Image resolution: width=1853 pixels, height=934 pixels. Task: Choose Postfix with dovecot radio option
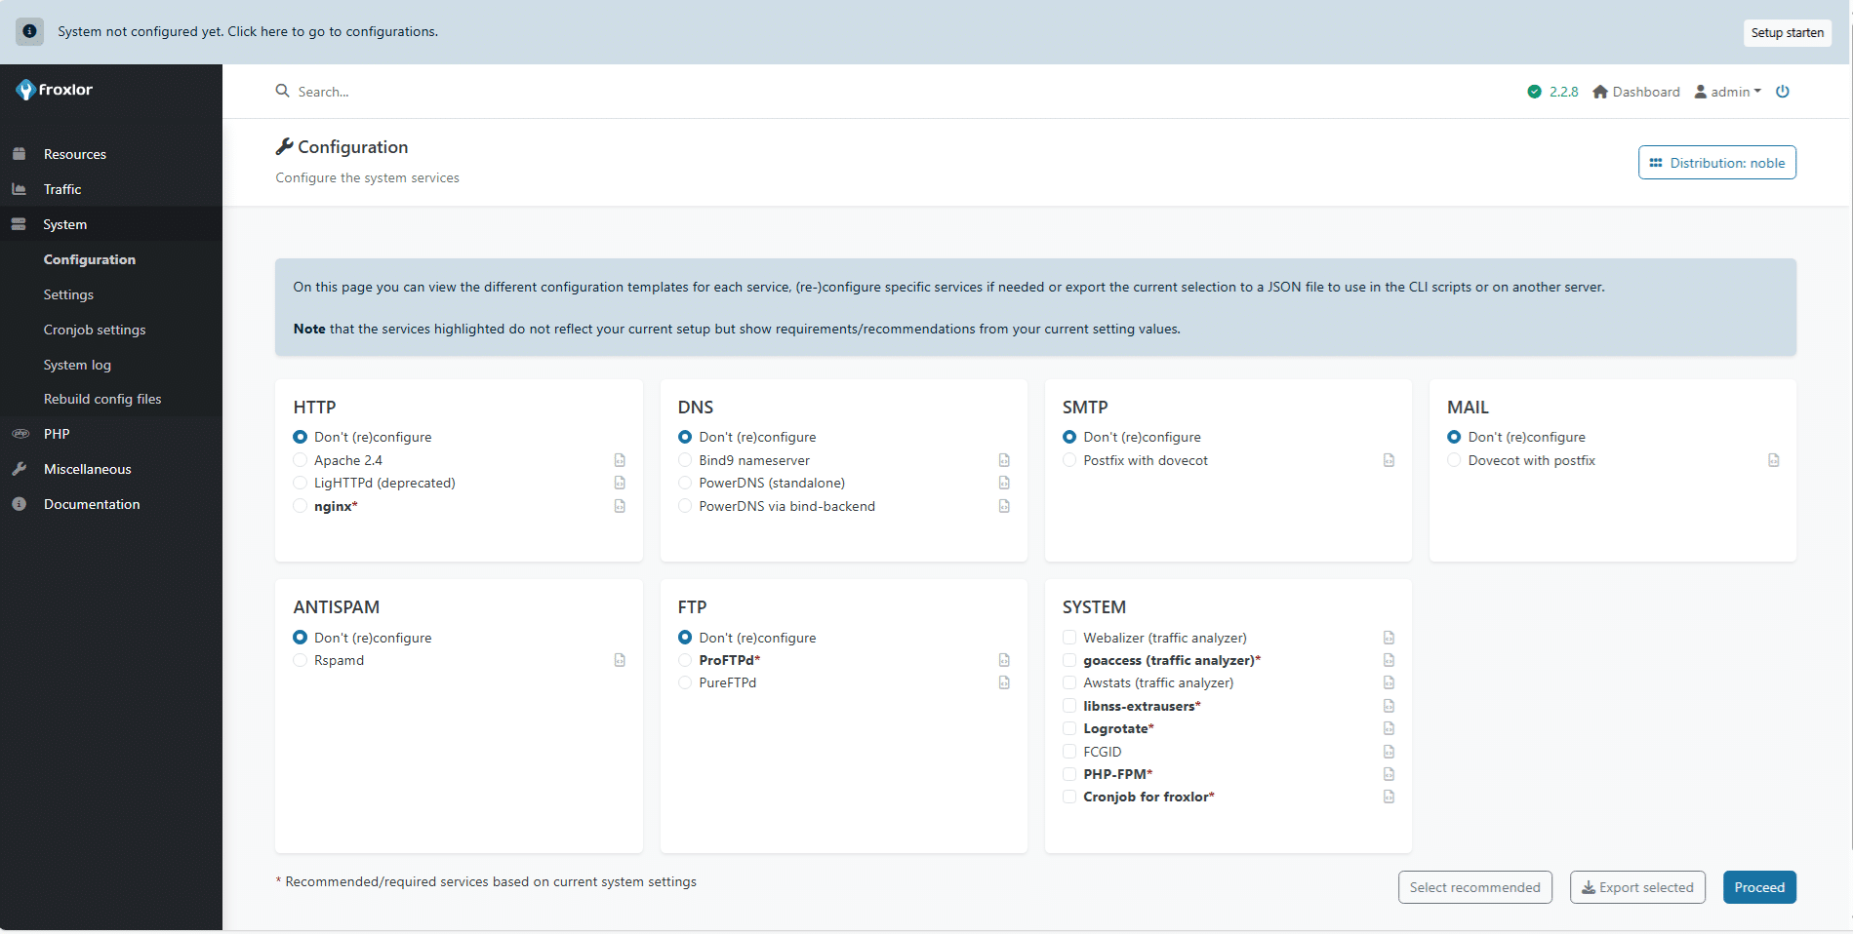pos(1069,460)
